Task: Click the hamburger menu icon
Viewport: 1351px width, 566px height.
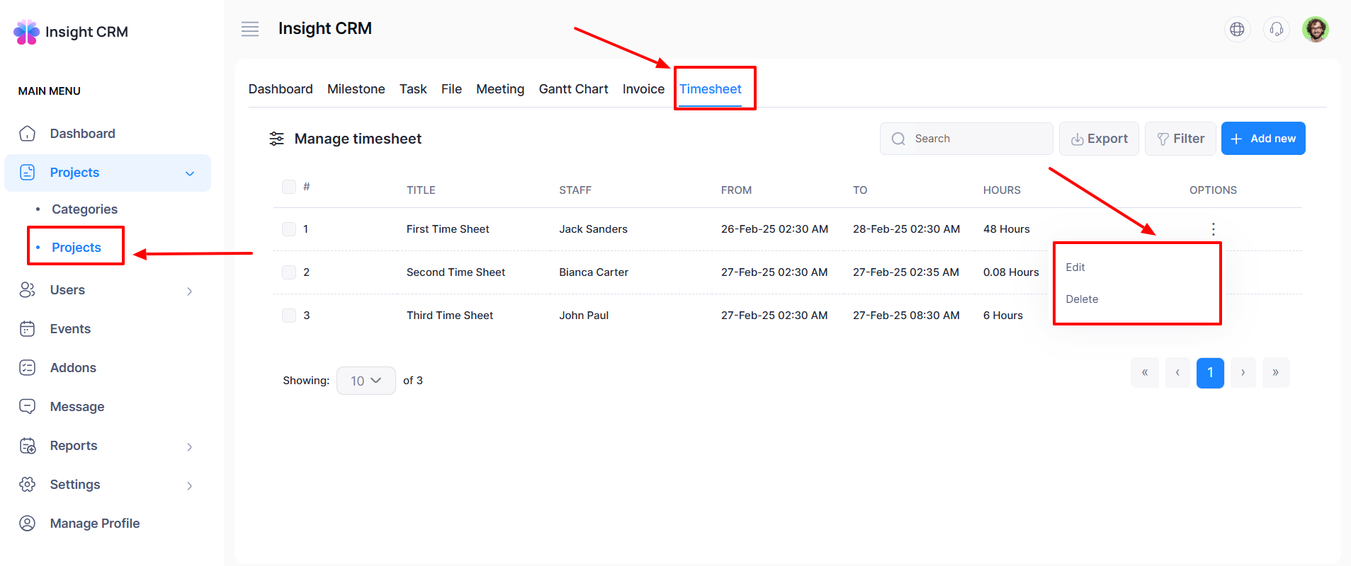Action: click(x=250, y=29)
